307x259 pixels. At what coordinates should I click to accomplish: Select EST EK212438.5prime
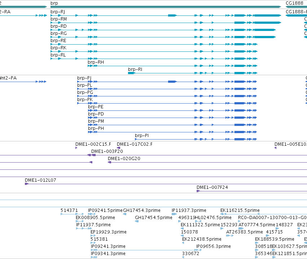[x=202, y=239]
